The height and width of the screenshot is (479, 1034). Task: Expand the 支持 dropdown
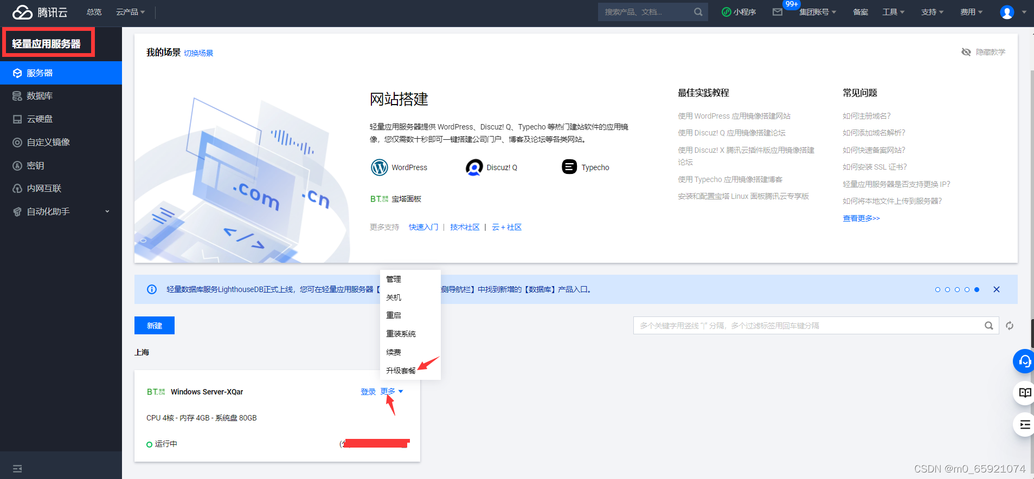click(x=933, y=12)
